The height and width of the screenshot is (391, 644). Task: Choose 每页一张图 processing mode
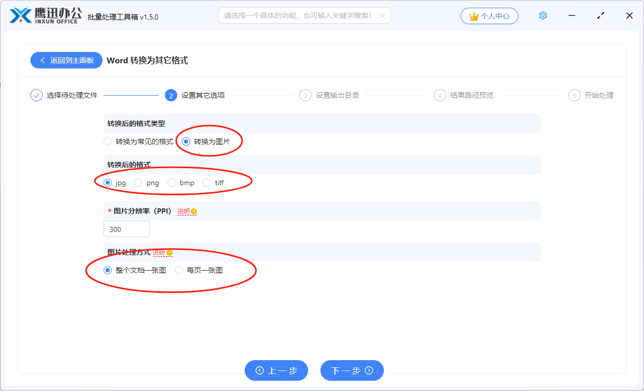[178, 270]
